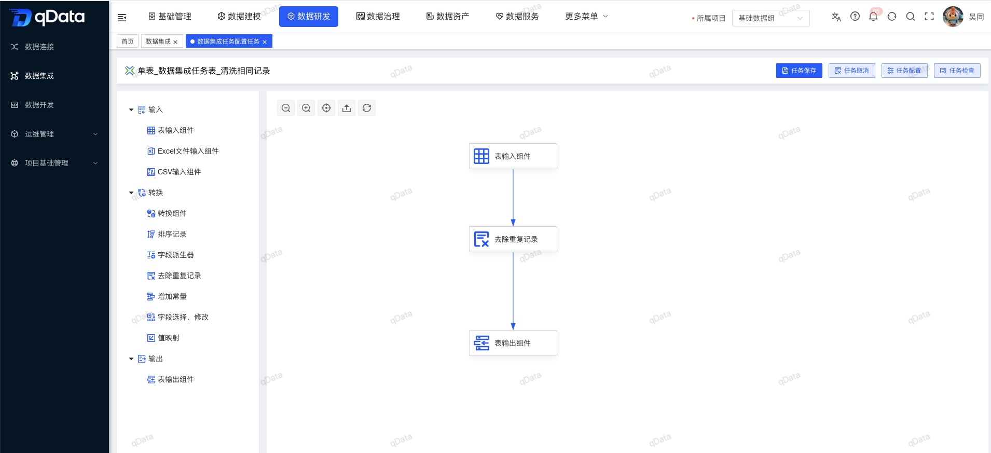Open the 所属项目 基础数据组 dropdown
Image resolution: width=991 pixels, height=453 pixels.
[771, 18]
